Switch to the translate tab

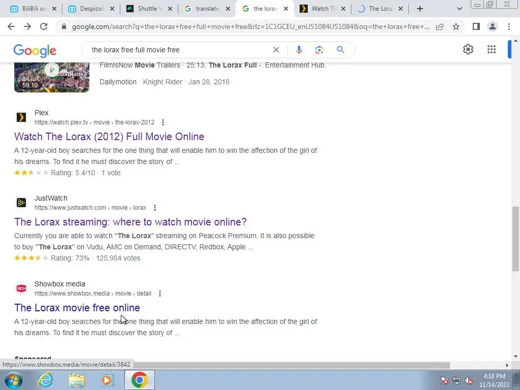click(x=207, y=9)
